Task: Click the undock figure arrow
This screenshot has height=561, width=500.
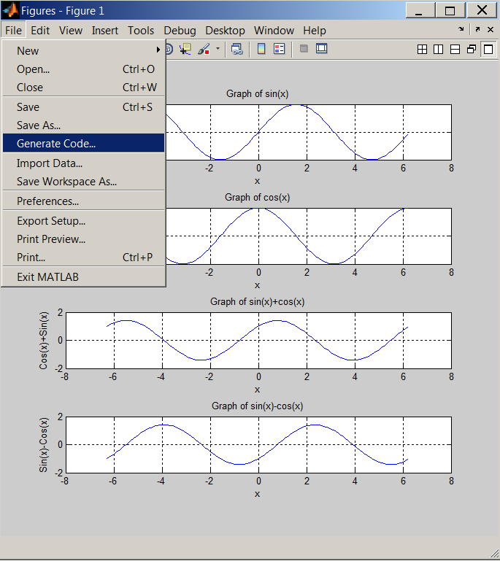Action: [477, 30]
